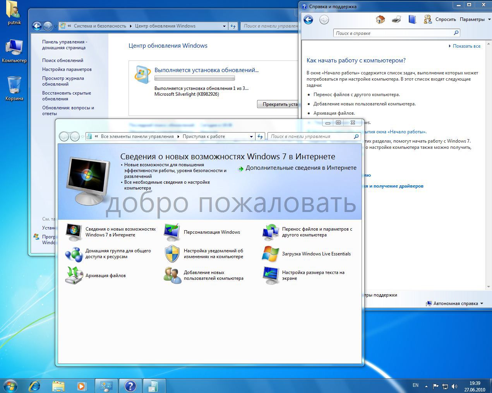492x393 pixels.
Task: Click the Спросить menu in the Help toolbar
Action: pyautogui.click(x=445, y=19)
